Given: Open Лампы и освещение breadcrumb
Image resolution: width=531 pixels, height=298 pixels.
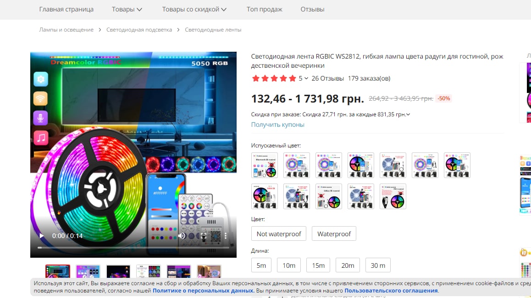Looking at the screenshot, I should pos(66,30).
